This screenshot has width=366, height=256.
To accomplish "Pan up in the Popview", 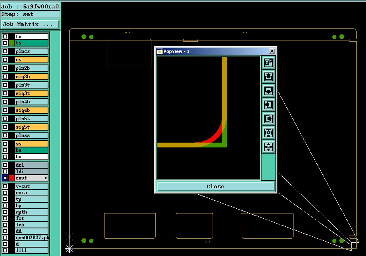I will click(x=268, y=77).
